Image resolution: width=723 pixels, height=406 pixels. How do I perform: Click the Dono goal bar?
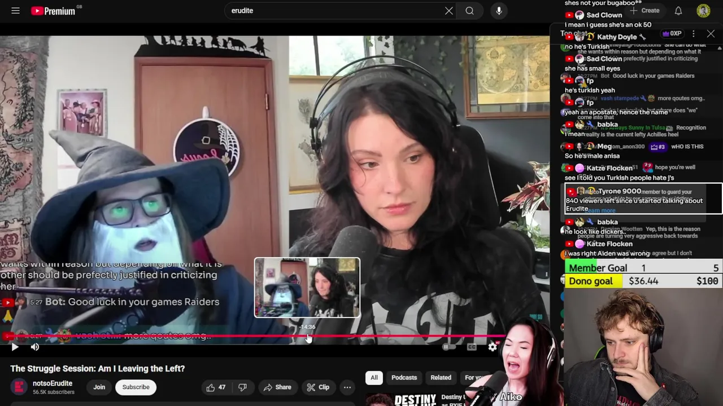pos(643,281)
